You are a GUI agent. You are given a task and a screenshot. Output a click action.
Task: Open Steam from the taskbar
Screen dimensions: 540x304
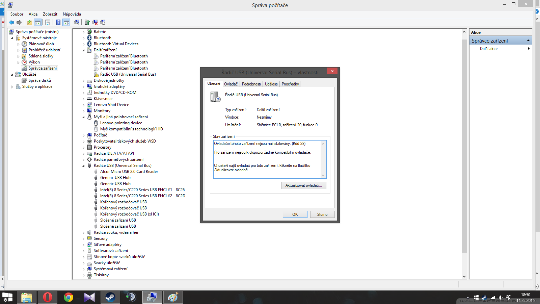[x=110, y=297]
